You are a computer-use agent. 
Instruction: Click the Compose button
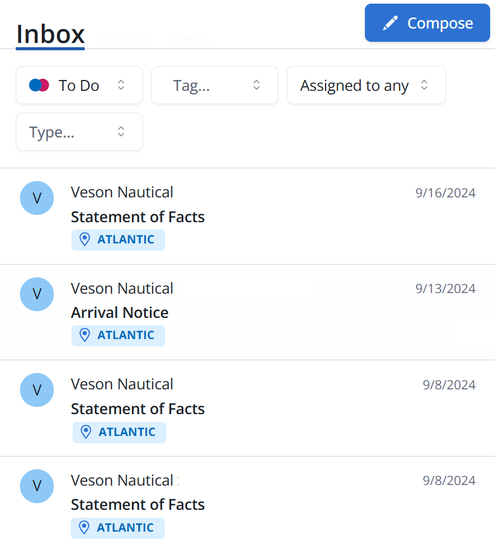tap(427, 22)
